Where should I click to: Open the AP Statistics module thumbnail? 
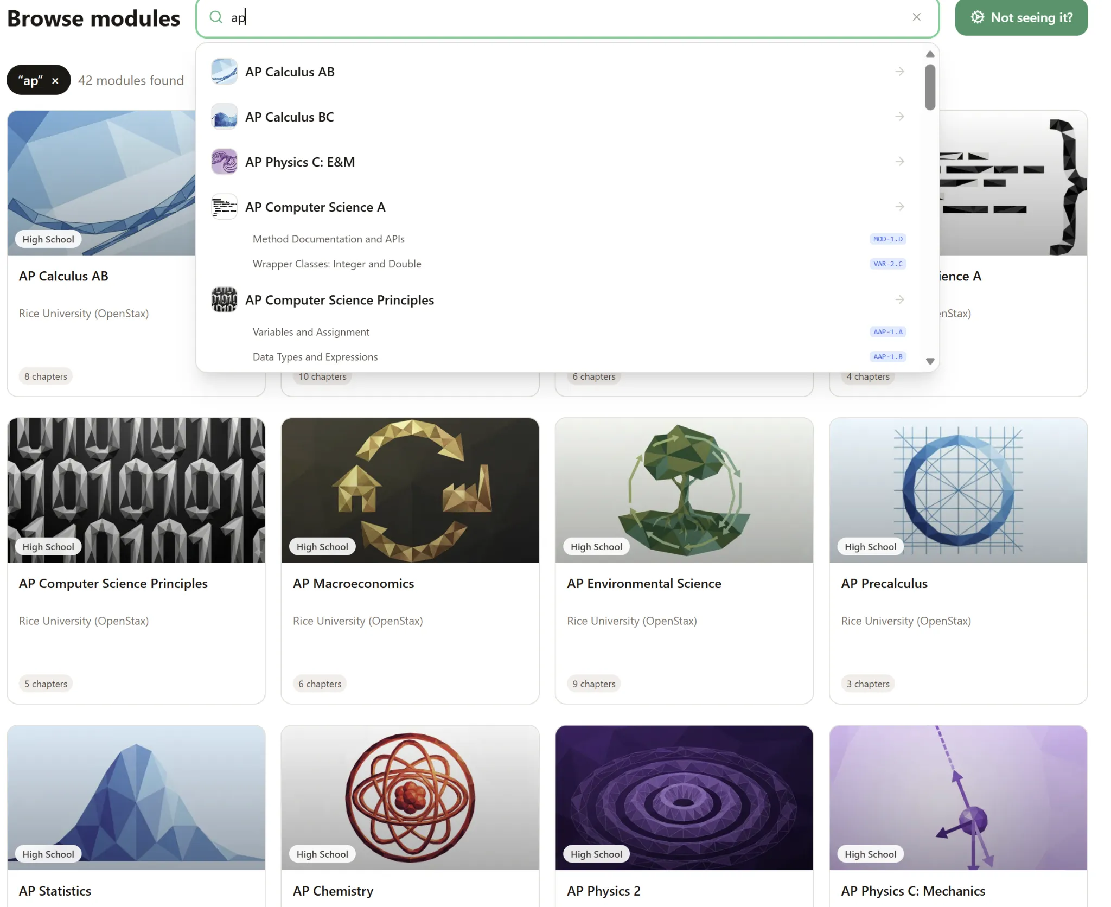click(136, 797)
